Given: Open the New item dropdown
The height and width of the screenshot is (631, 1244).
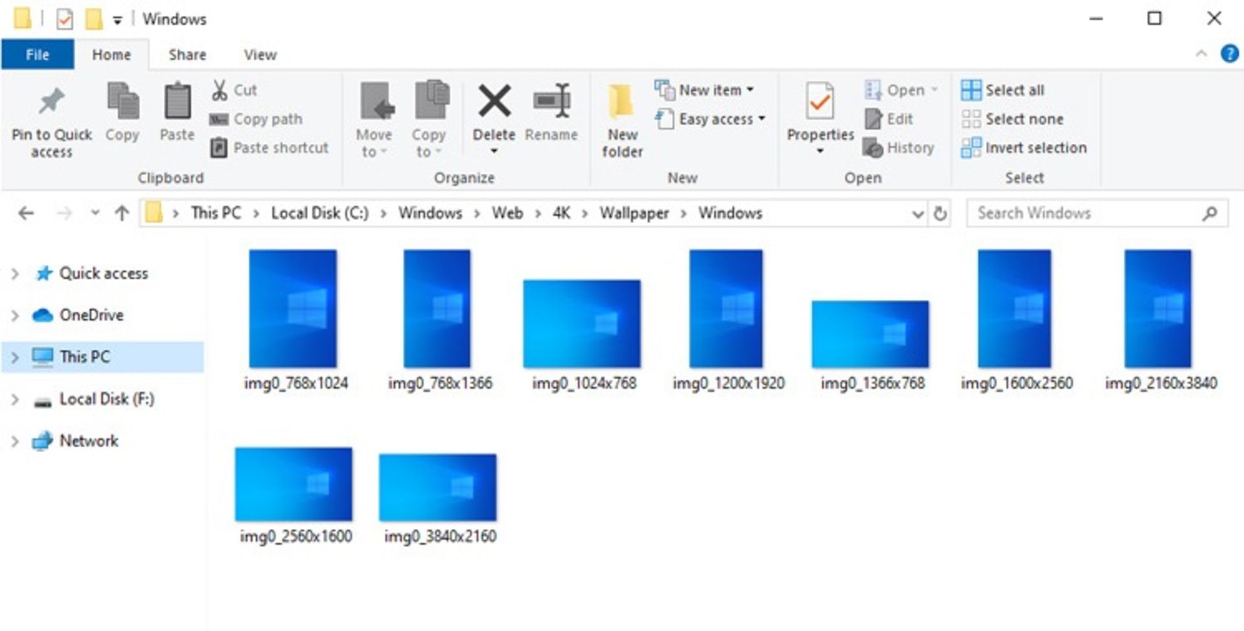Looking at the screenshot, I should pos(704,90).
